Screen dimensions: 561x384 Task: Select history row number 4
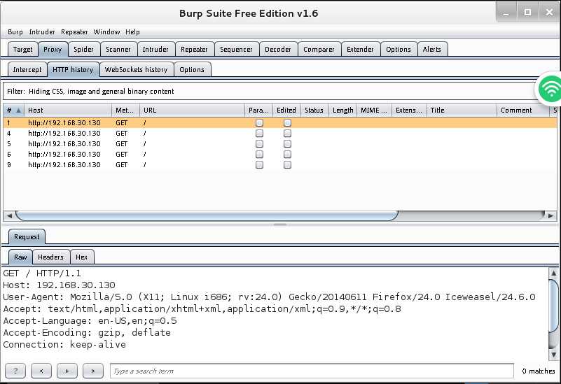279,133
